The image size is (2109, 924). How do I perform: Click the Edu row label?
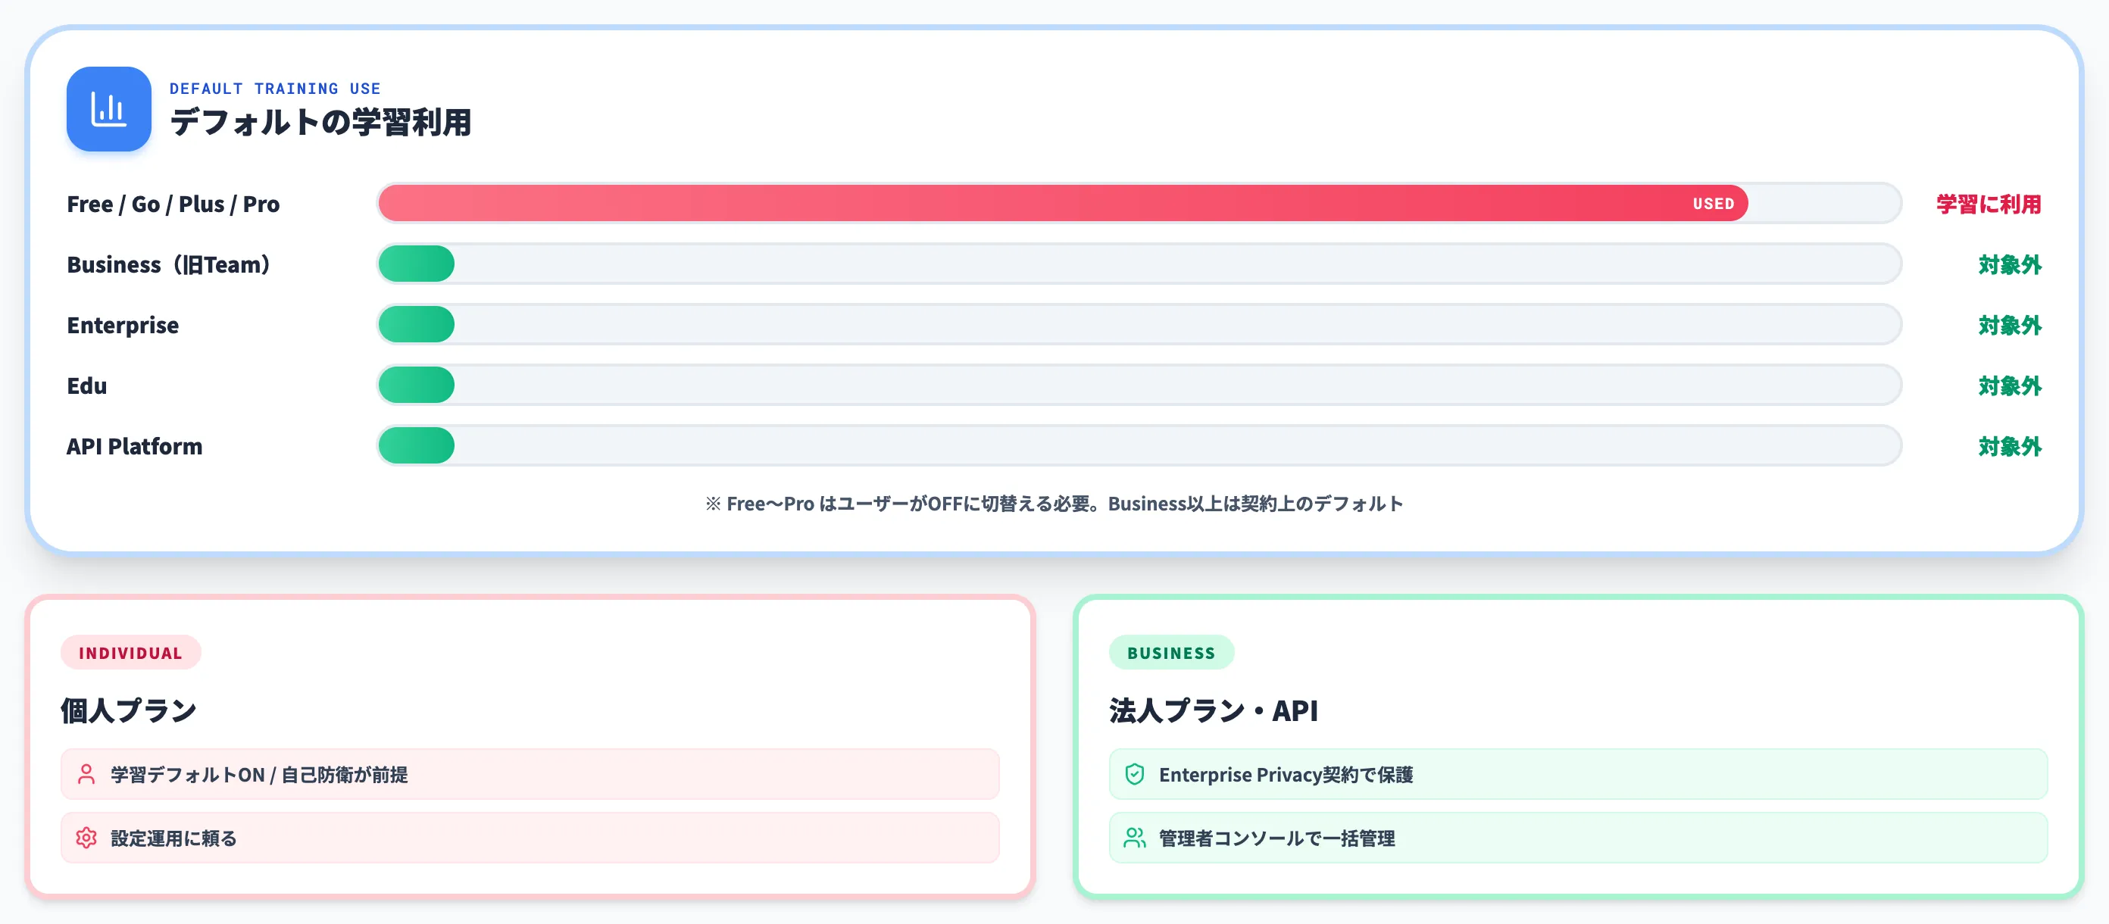(x=87, y=386)
